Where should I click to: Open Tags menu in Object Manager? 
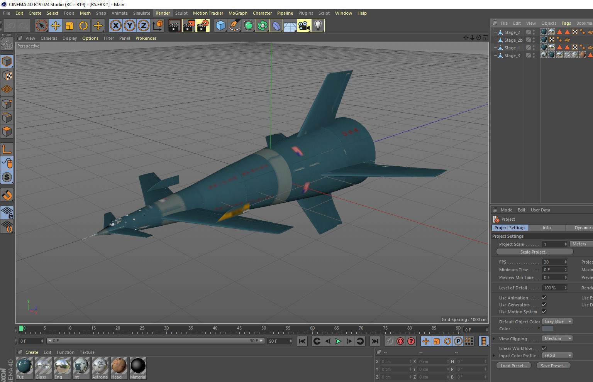(x=566, y=23)
